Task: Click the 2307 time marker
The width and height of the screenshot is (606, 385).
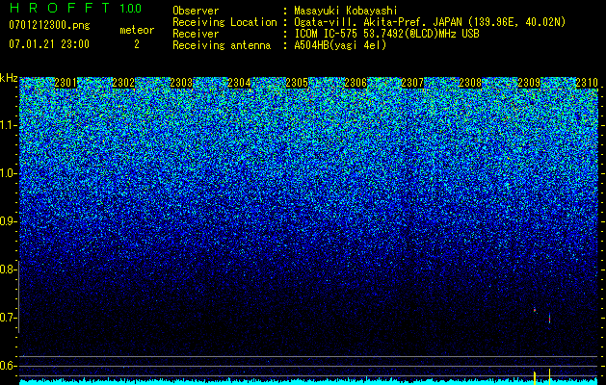Action: pyautogui.click(x=412, y=83)
